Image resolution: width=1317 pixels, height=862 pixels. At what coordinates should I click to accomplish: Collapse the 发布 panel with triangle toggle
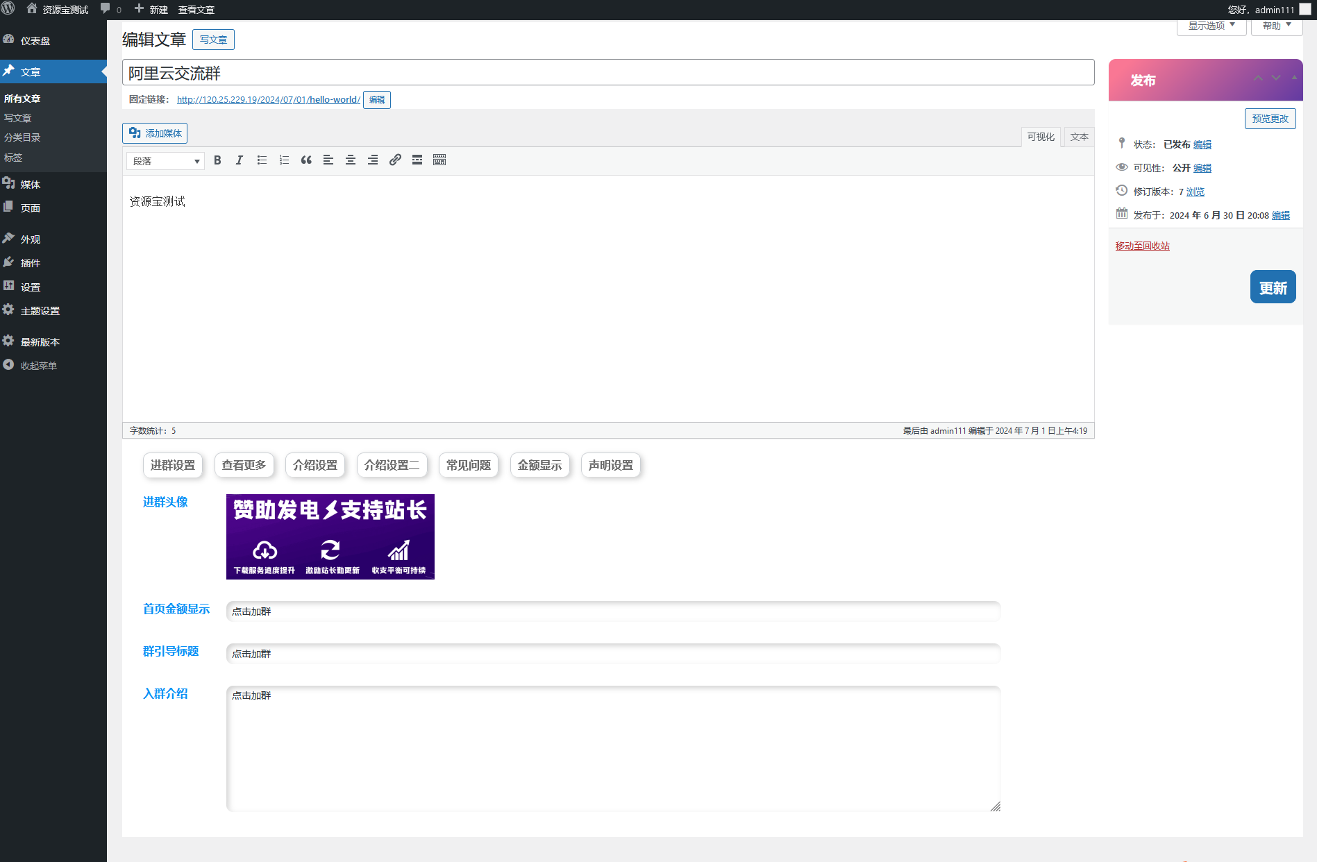[x=1294, y=78]
